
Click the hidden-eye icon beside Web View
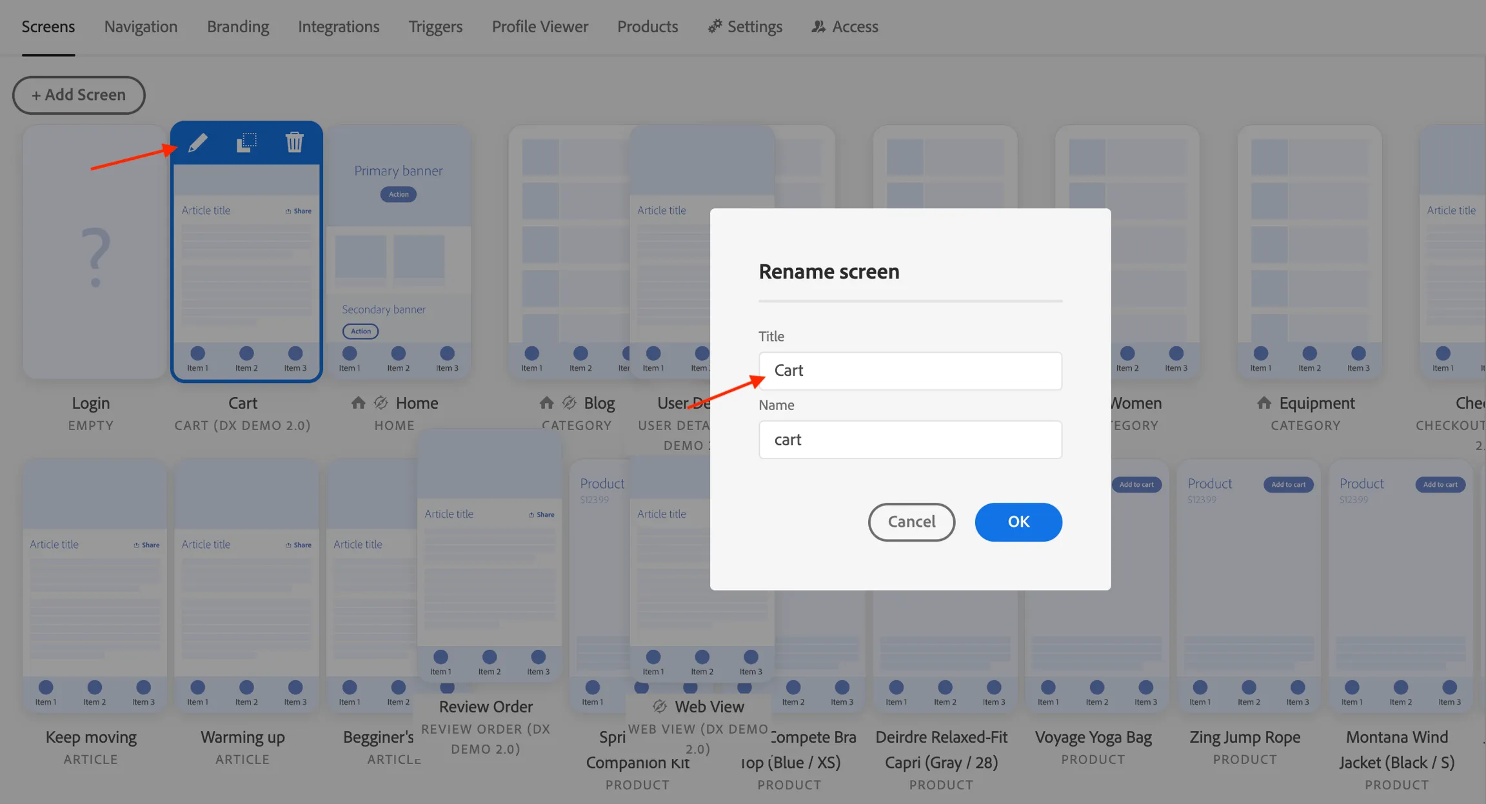[x=660, y=707]
